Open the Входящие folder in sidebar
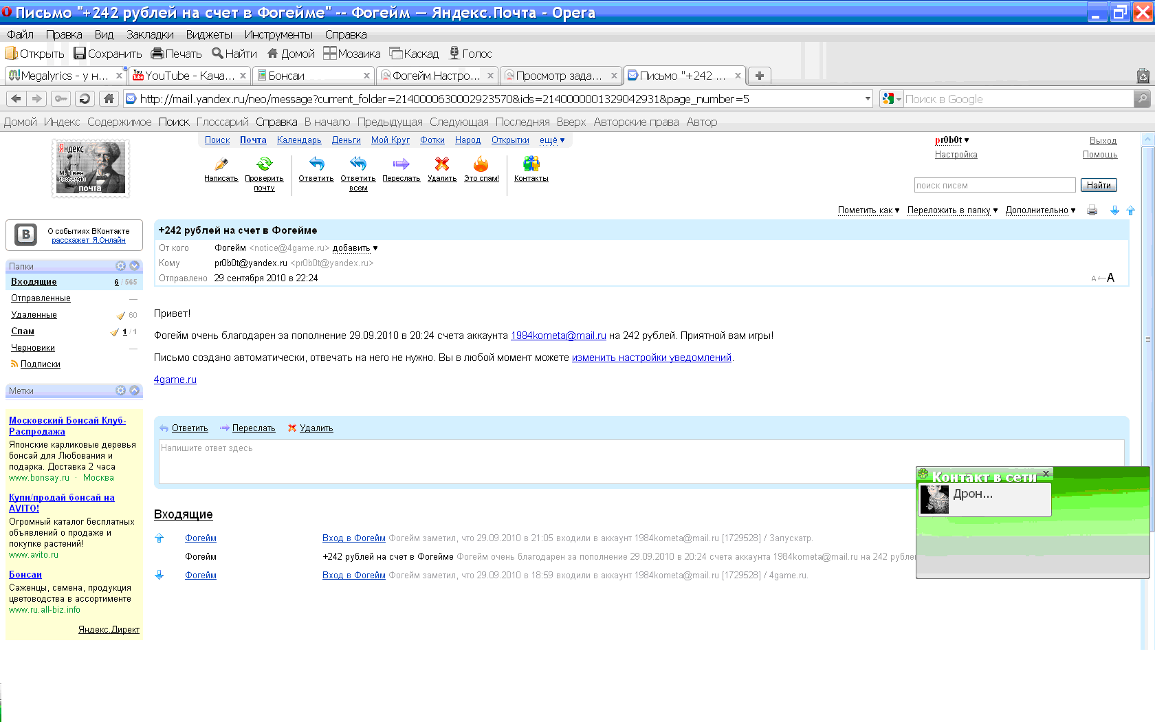Image resolution: width=1155 pixels, height=722 pixels. 34,282
